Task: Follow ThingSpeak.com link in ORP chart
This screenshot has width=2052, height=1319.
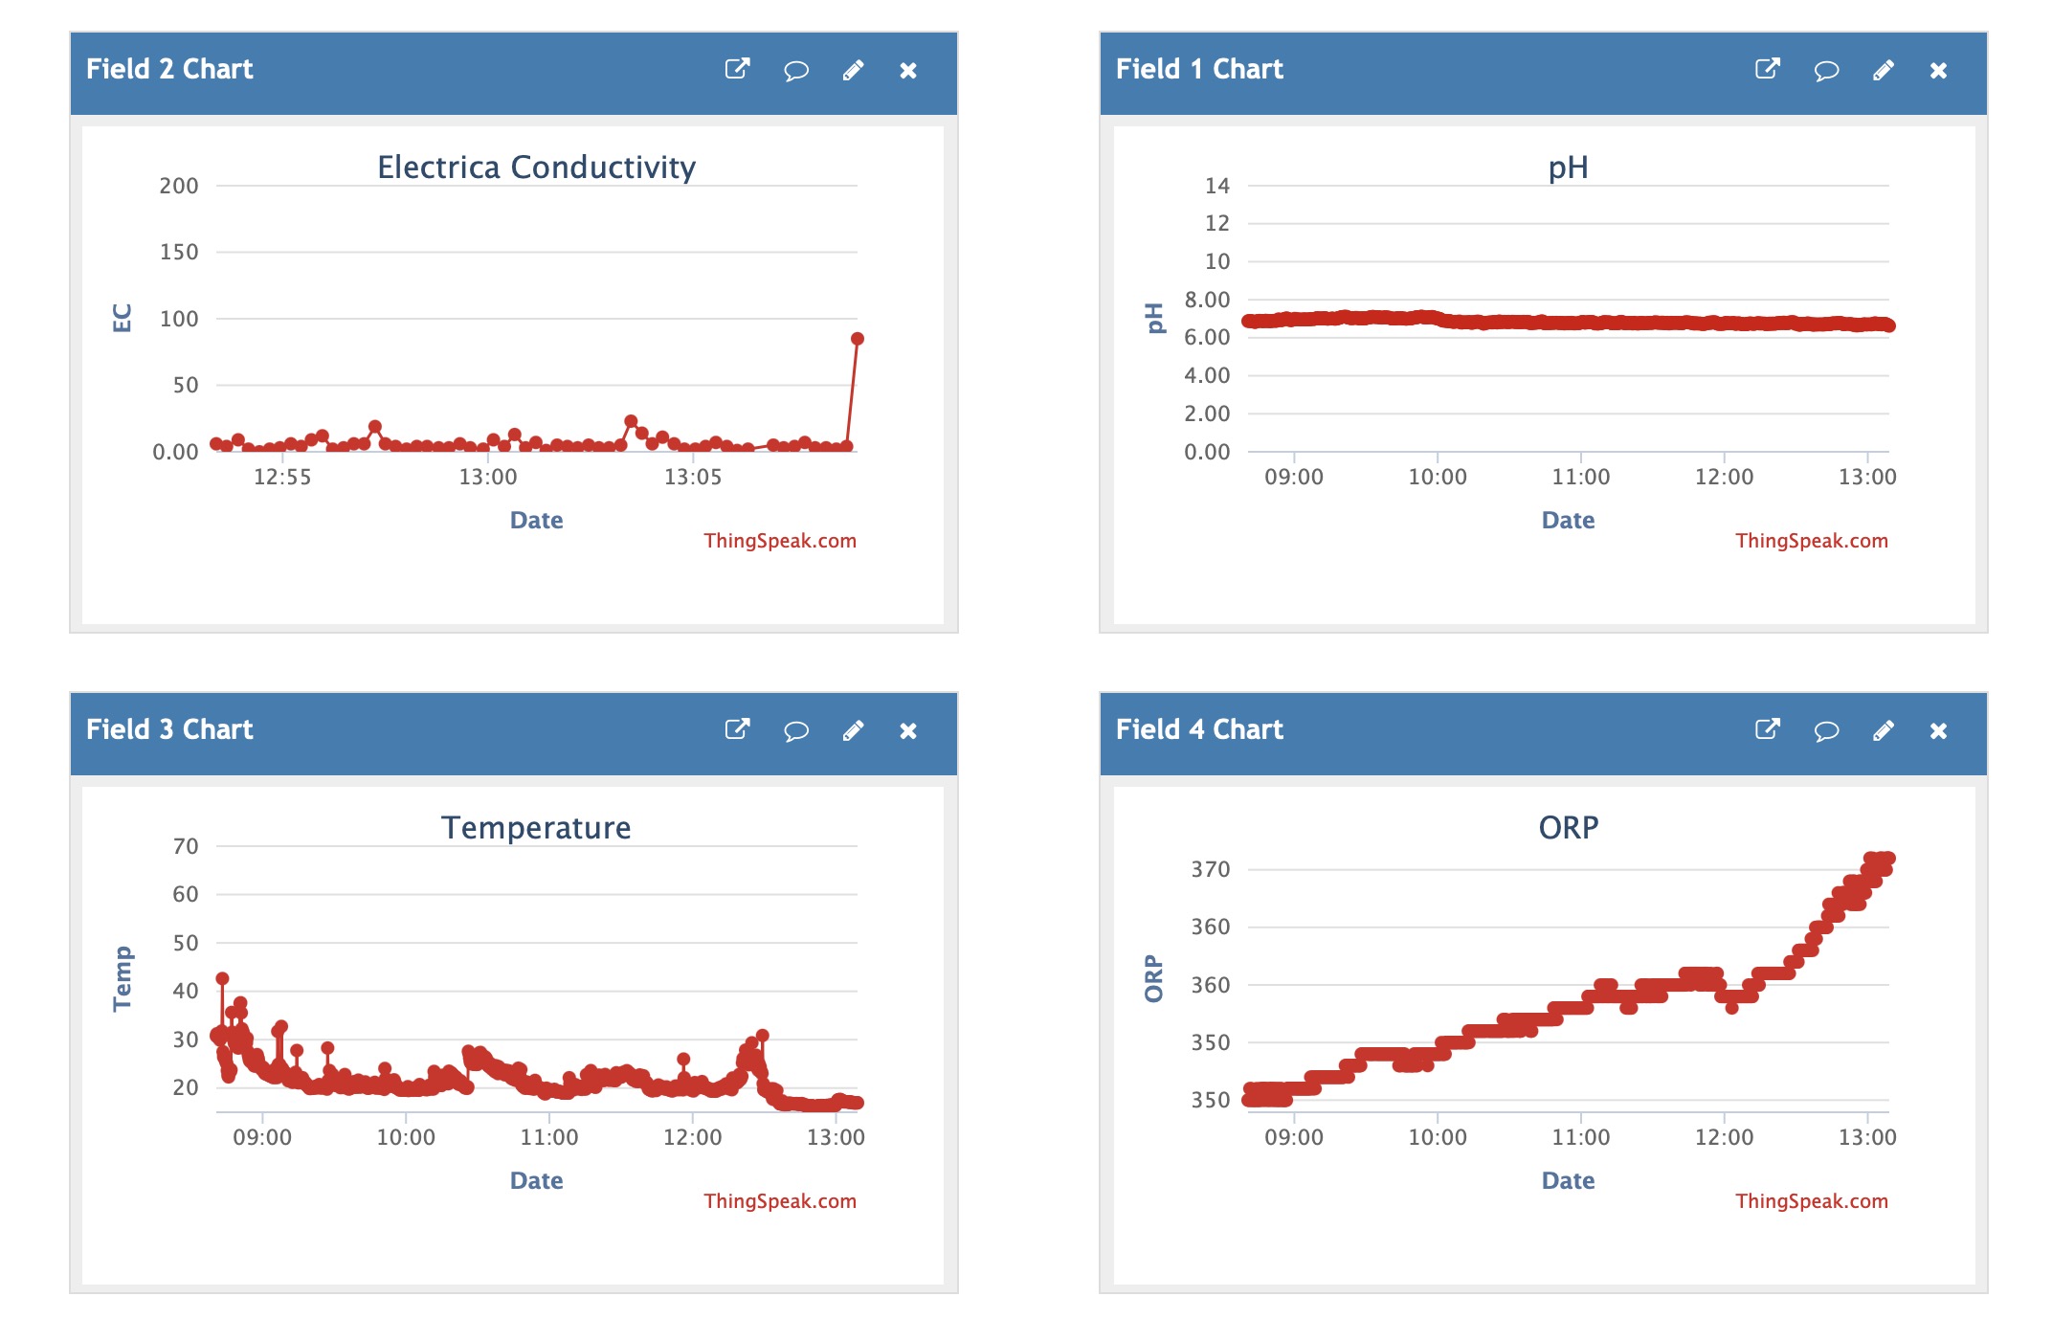Action: coord(1812,1201)
